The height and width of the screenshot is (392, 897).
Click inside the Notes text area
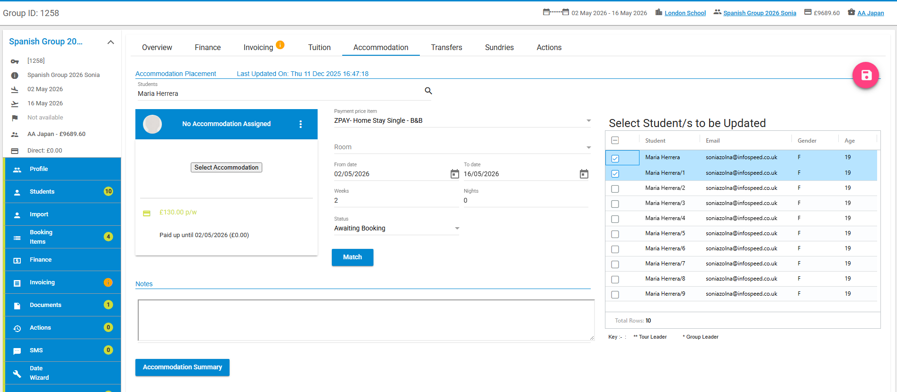(366, 320)
